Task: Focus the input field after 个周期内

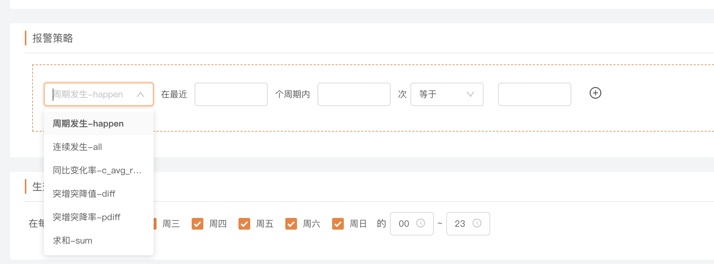Action: [354, 94]
